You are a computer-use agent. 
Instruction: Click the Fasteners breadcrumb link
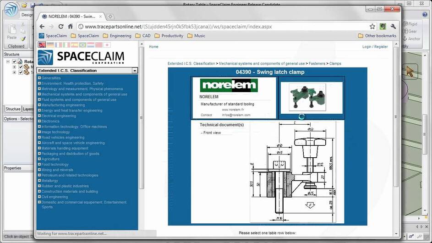point(317,63)
